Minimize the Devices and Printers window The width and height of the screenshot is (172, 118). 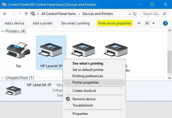coord(139,4)
